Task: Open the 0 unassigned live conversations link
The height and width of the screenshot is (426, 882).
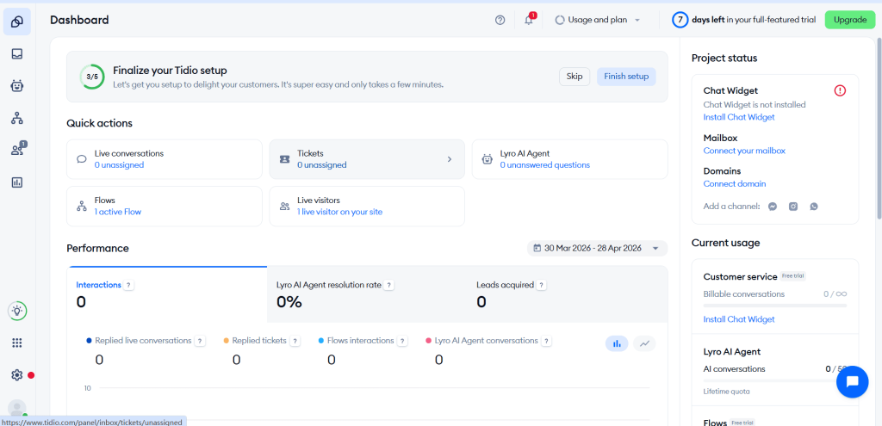Action: (x=119, y=165)
